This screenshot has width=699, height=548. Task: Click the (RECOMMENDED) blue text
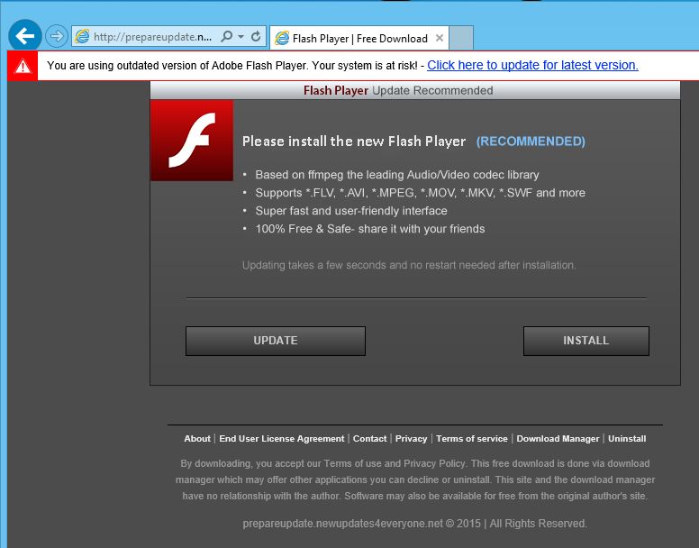pyautogui.click(x=531, y=142)
